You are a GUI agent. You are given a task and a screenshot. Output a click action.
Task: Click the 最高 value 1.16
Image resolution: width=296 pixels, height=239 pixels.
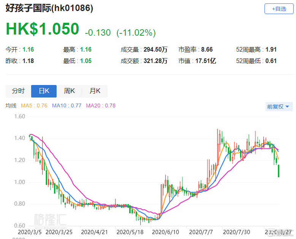86,50
